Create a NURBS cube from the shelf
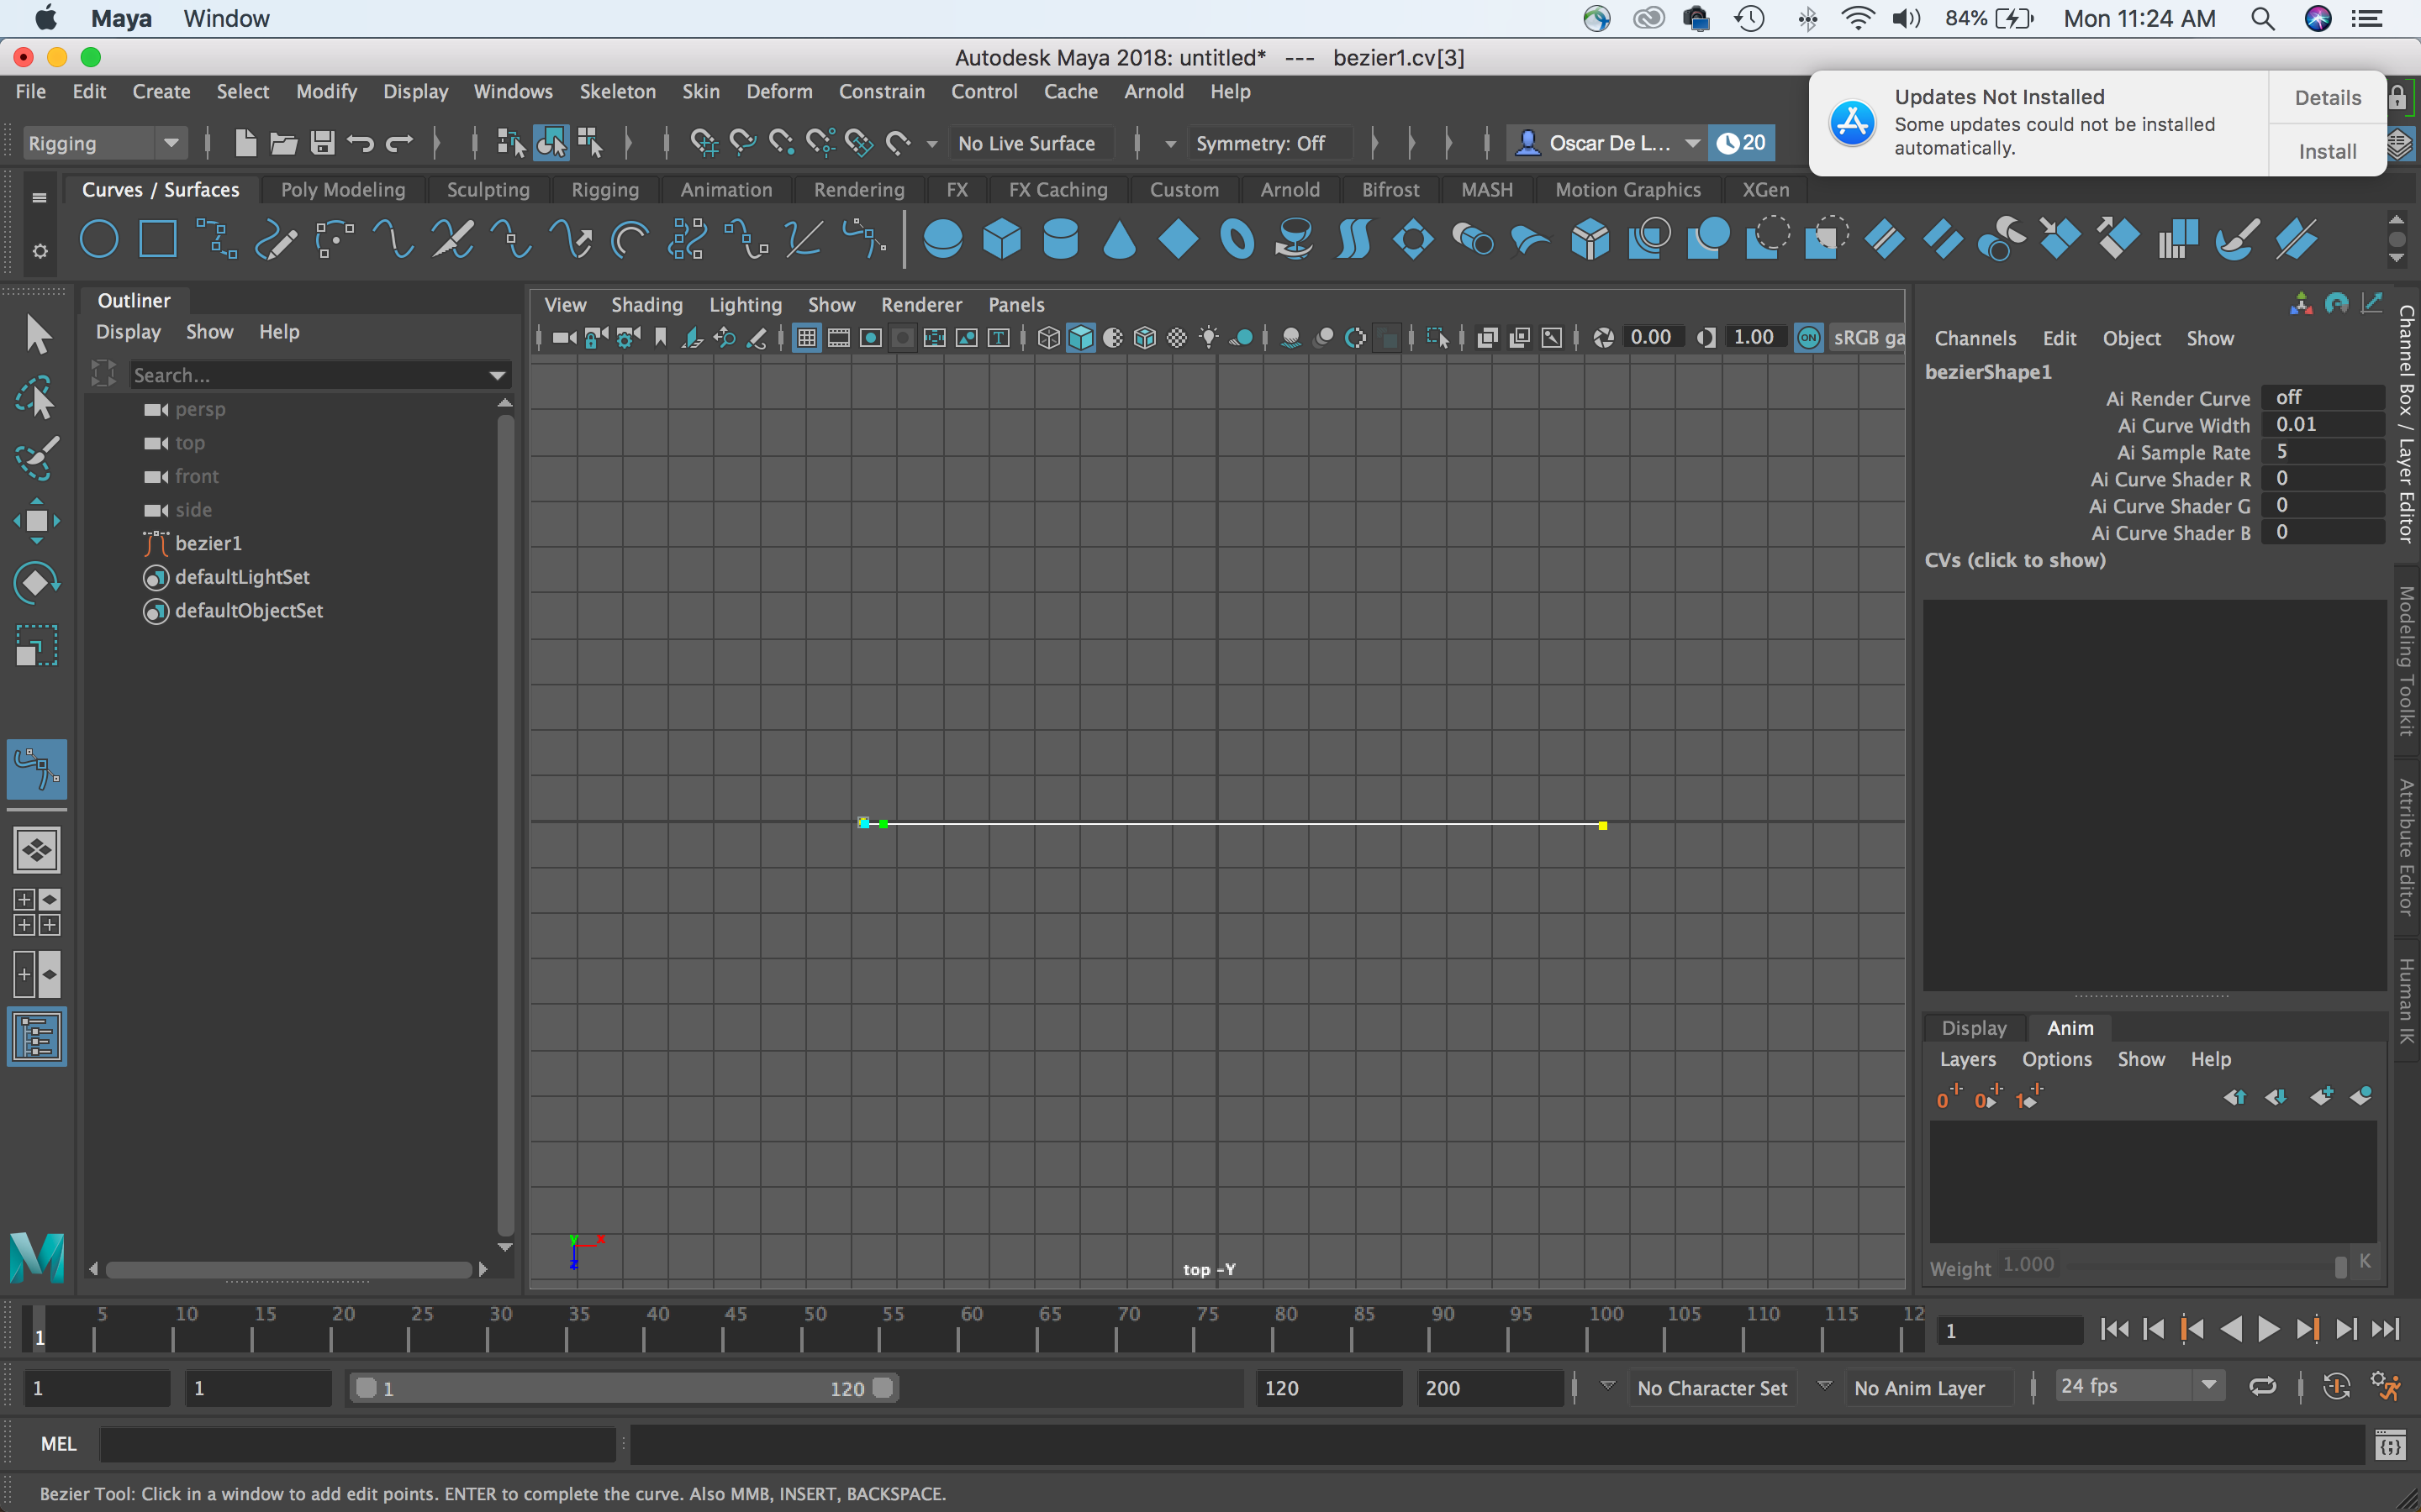The image size is (2421, 1512). 1001,240
